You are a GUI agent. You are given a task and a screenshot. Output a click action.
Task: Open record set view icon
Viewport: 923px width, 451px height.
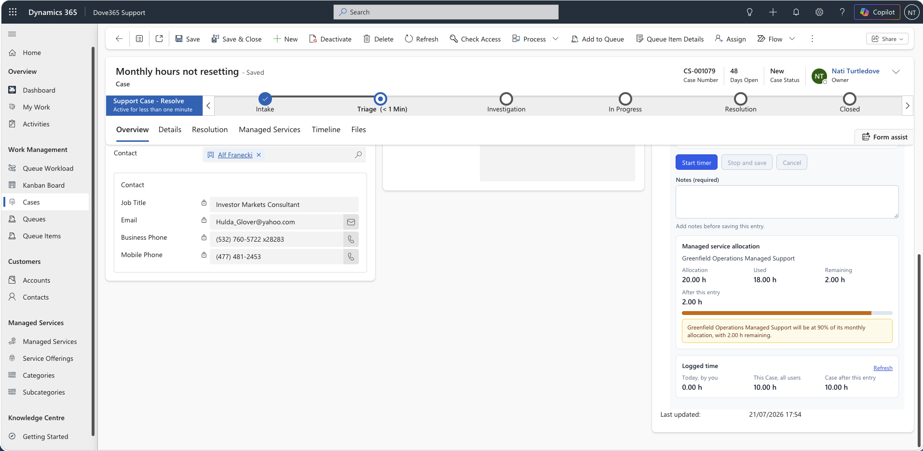pyautogui.click(x=139, y=39)
